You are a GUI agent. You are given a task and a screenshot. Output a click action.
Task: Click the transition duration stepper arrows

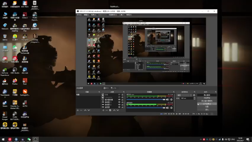[x=194, y=98]
